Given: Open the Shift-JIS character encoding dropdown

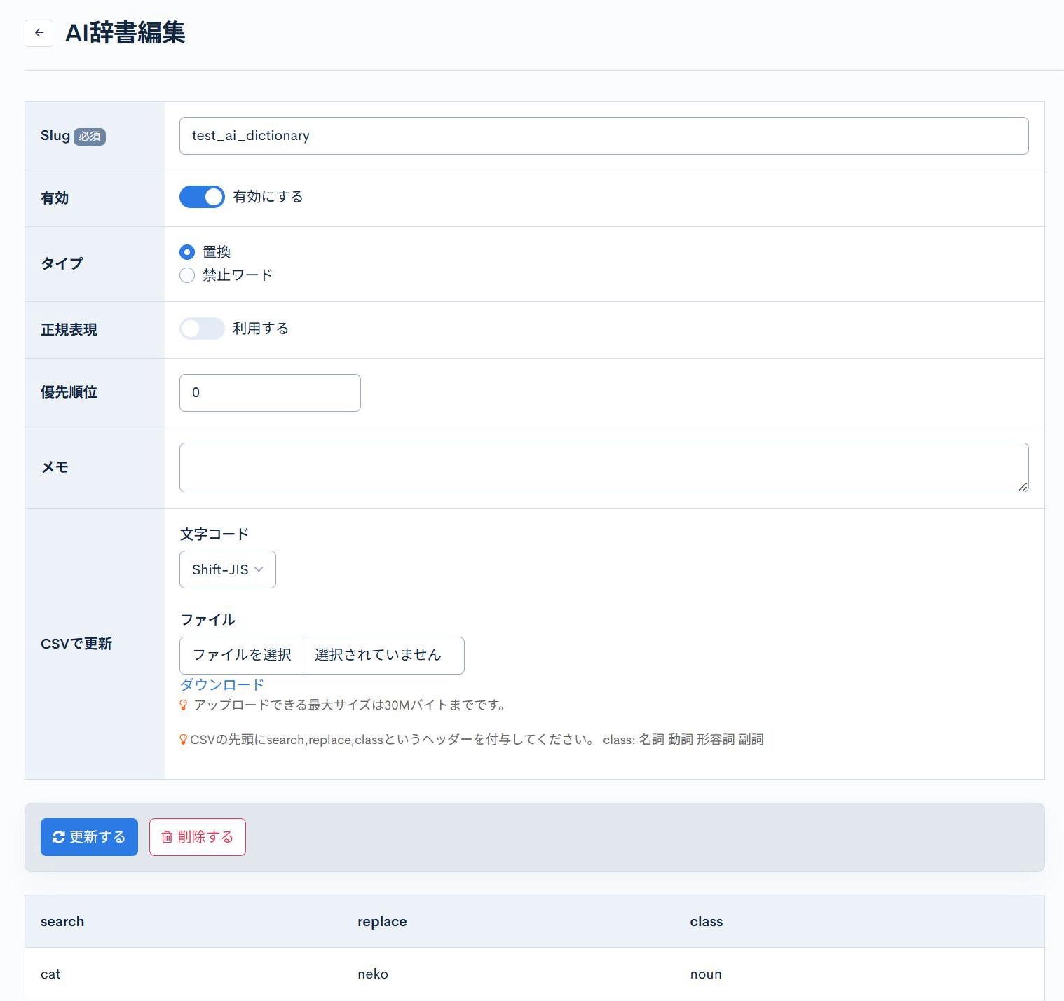Looking at the screenshot, I should (x=227, y=569).
